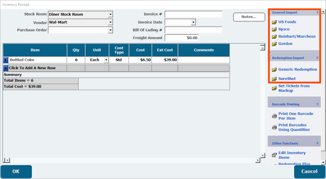Click the Print One Barcode printer icon

click(x=274, y=116)
